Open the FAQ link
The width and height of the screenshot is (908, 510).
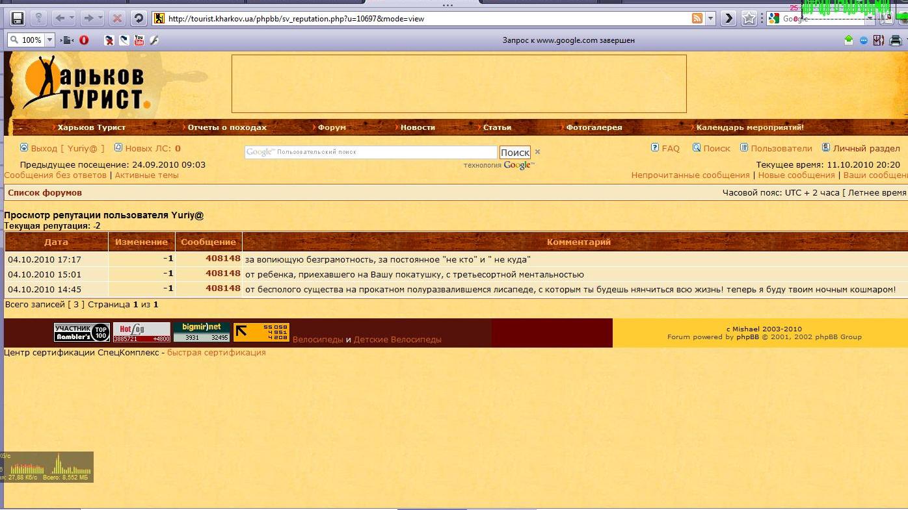[670, 148]
